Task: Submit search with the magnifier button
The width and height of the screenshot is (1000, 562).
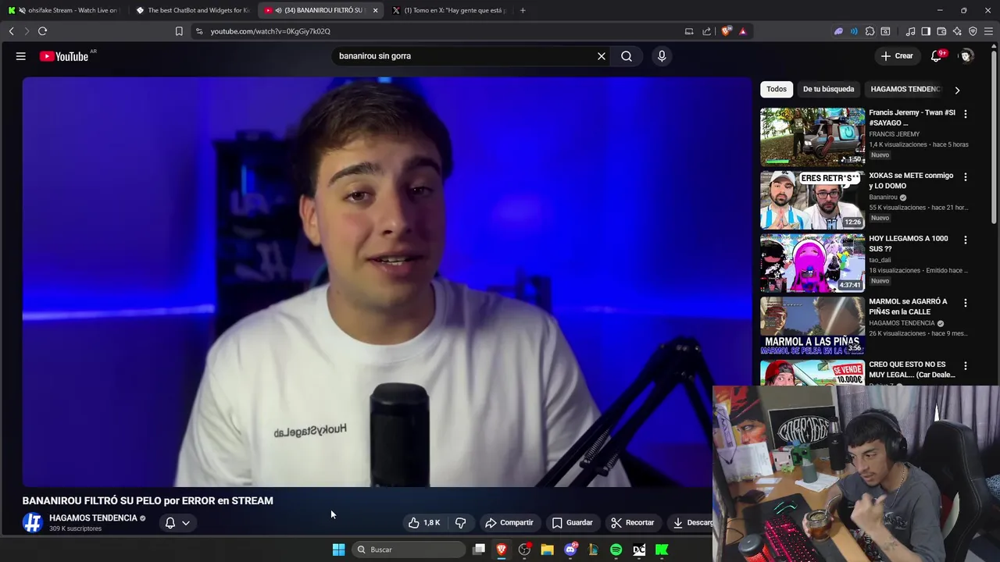Action: (627, 56)
